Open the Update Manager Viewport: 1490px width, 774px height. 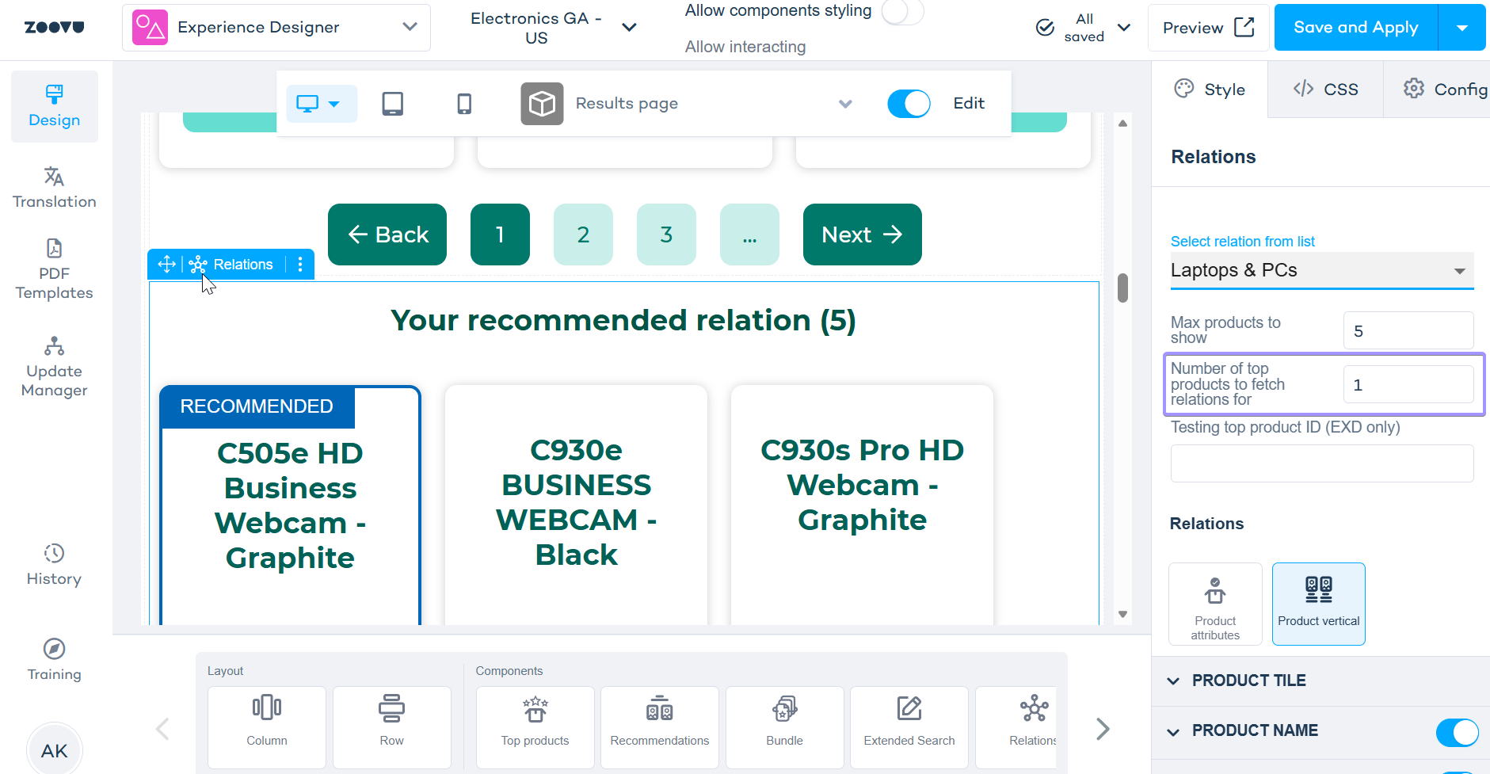[55, 367]
